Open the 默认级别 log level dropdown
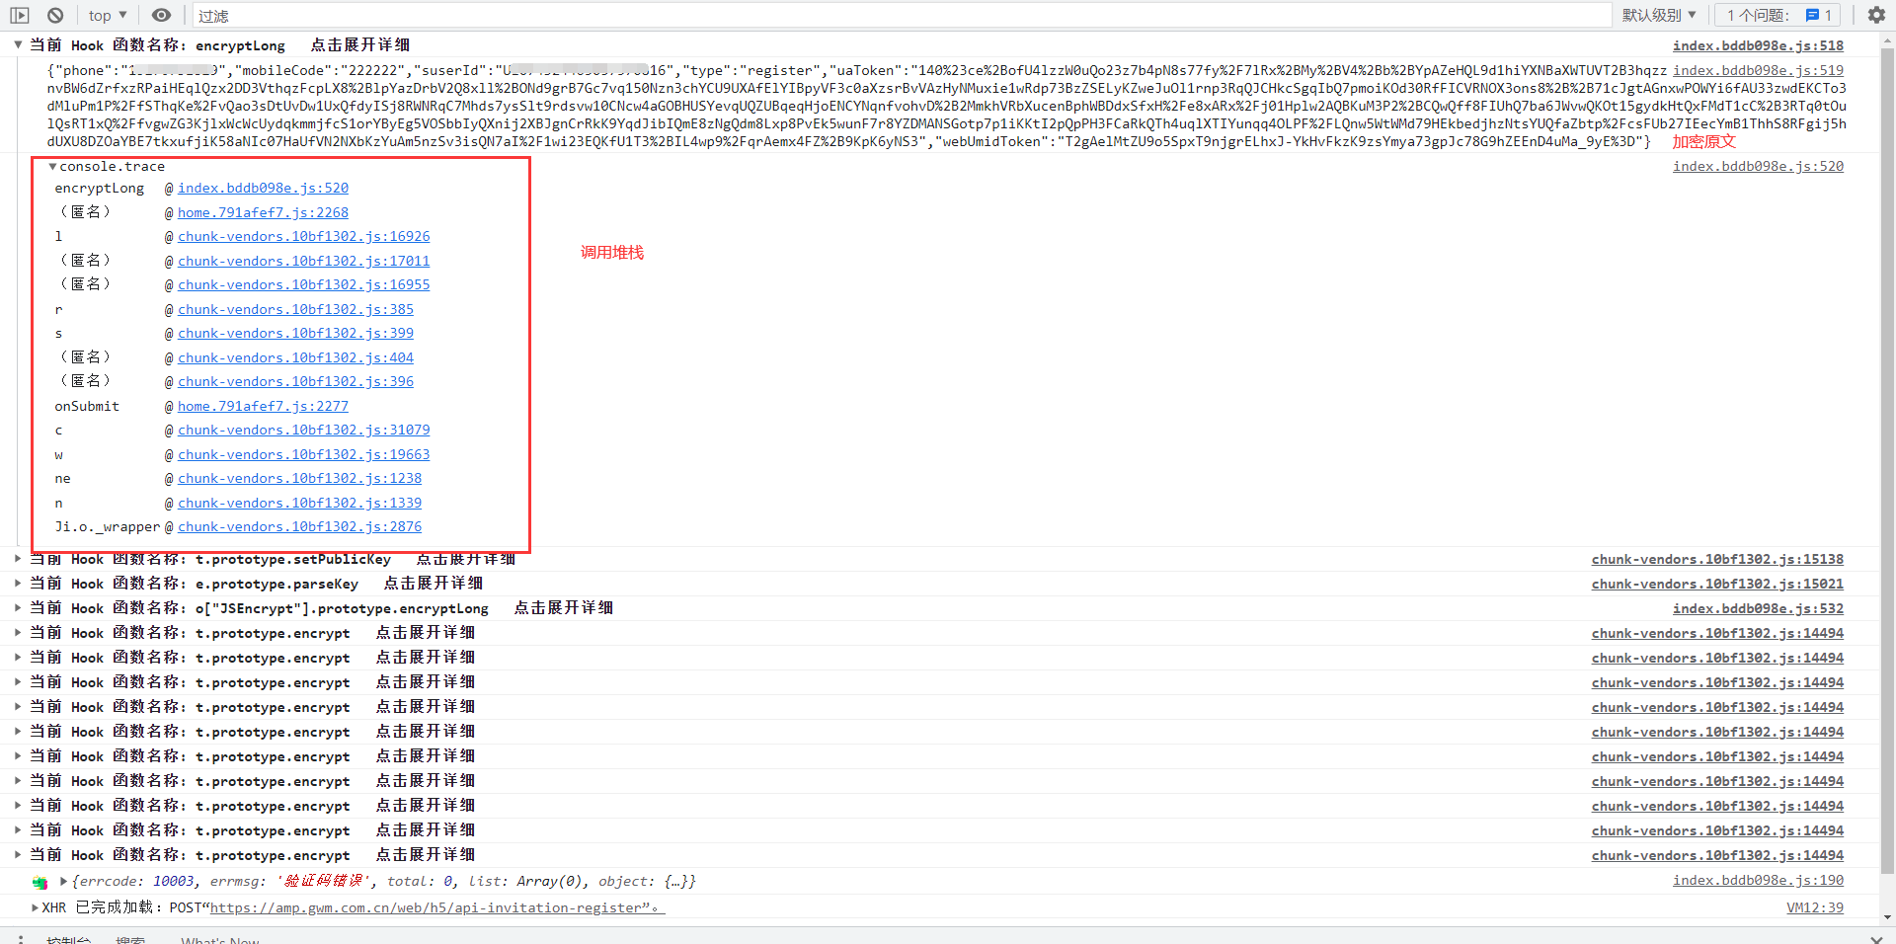 coord(1659,15)
